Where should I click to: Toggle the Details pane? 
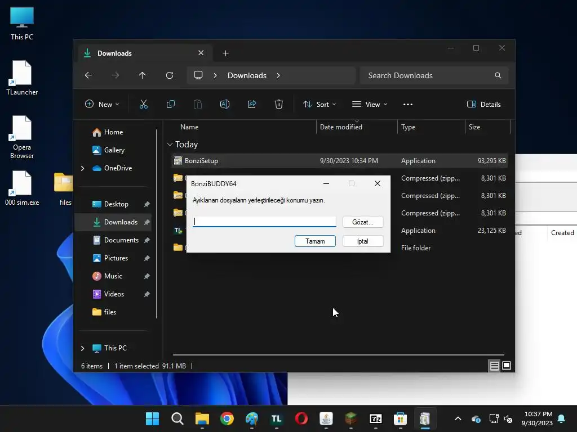[484, 104]
